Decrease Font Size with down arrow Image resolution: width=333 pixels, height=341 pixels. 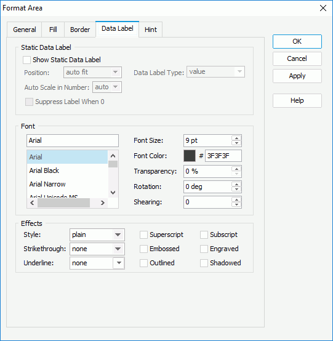pyautogui.click(x=236, y=143)
